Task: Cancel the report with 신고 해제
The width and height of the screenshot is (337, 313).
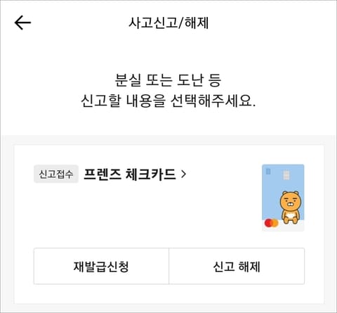Action: pos(237,266)
